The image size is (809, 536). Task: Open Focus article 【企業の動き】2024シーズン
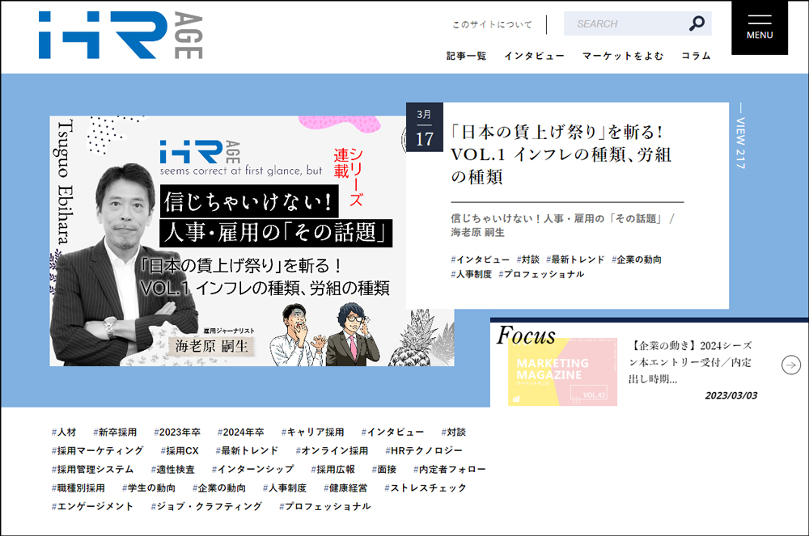(690, 362)
